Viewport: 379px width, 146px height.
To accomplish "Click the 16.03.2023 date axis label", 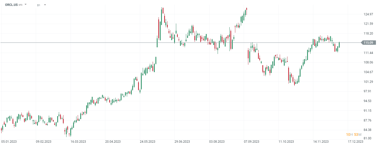I will (x=78, y=141).
